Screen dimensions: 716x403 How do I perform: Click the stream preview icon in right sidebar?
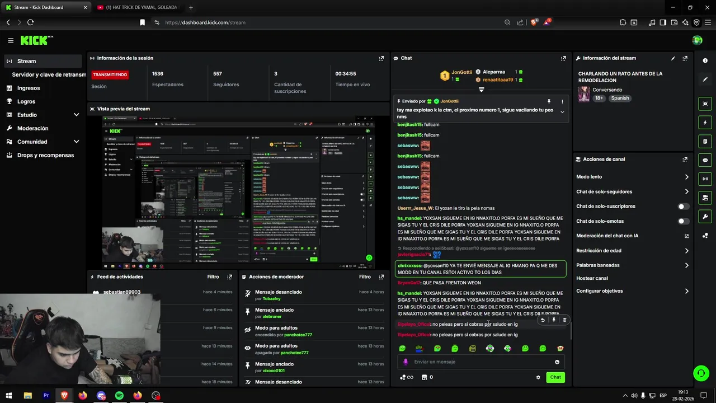(705, 104)
